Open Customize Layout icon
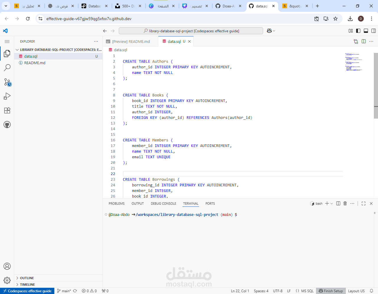The image size is (378, 294). tap(351, 31)
